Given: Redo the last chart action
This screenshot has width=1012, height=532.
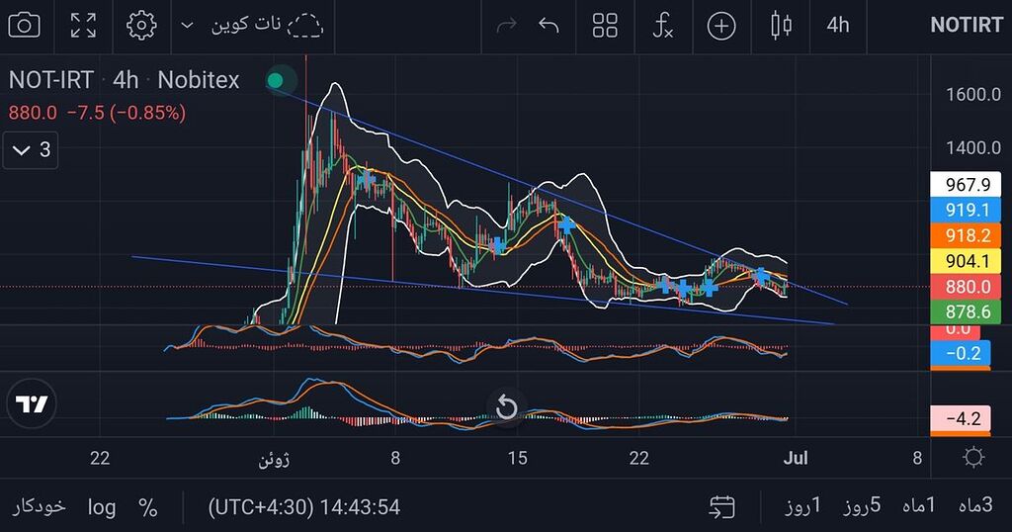Looking at the screenshot, I should (506, 25).
